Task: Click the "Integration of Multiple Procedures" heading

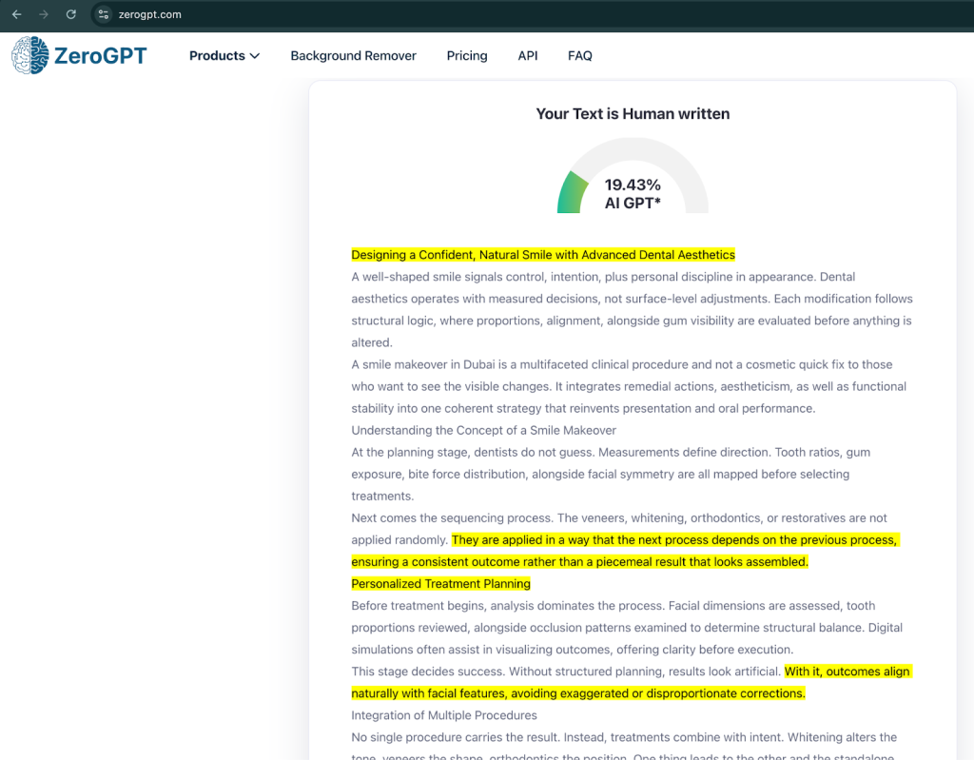Action: [444, 714]
